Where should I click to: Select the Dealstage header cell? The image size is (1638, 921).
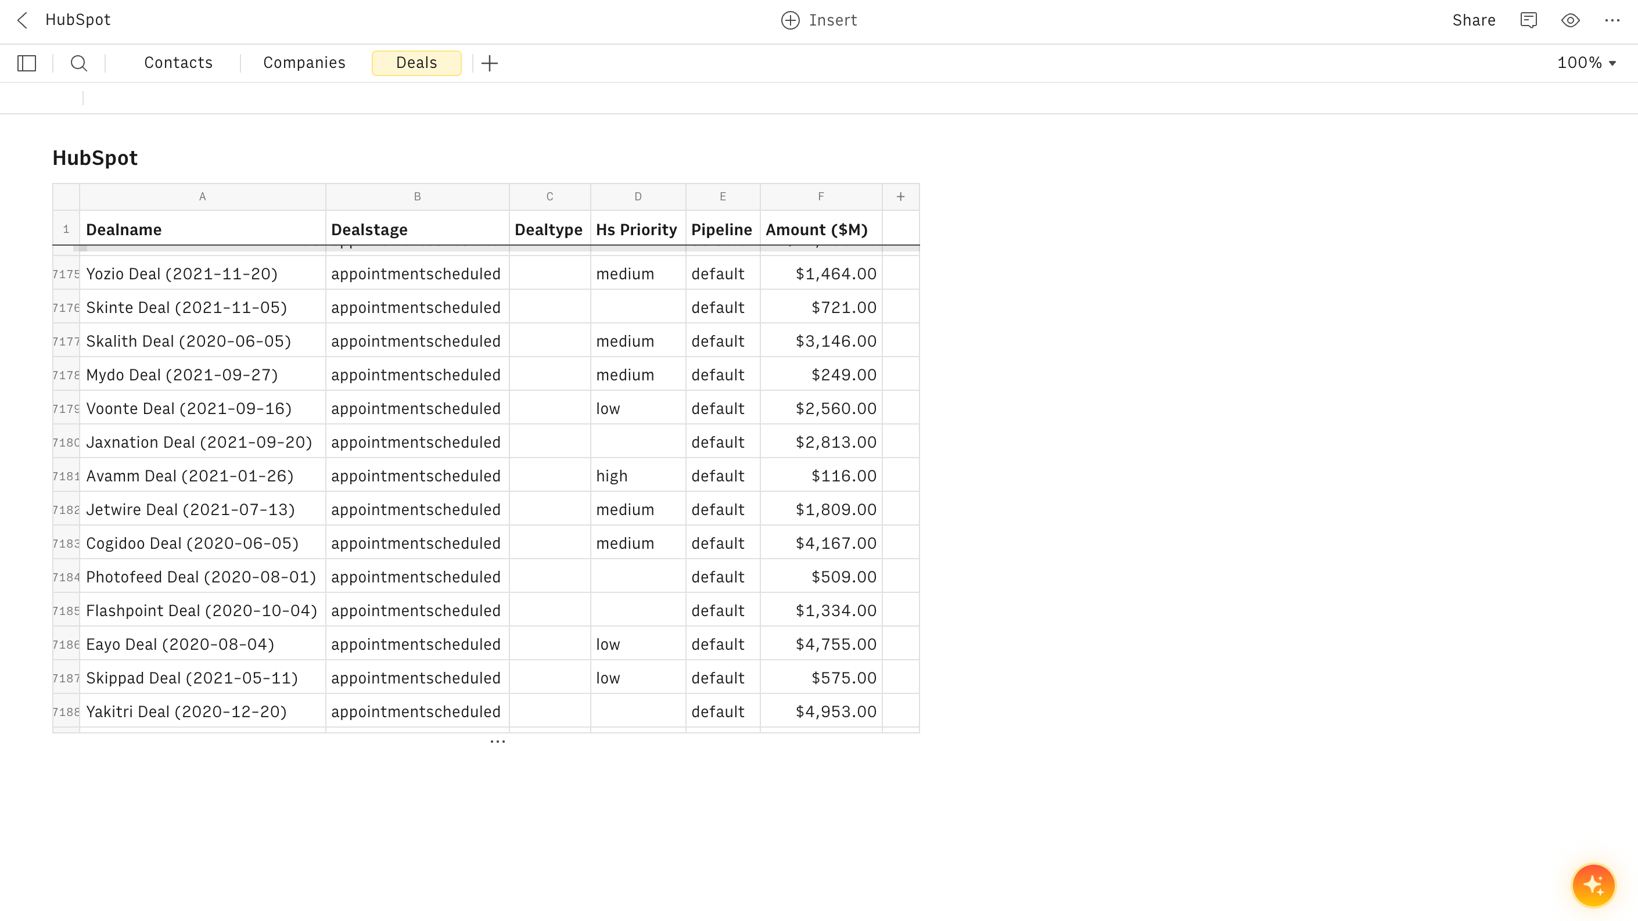click(x=417, y=230)
